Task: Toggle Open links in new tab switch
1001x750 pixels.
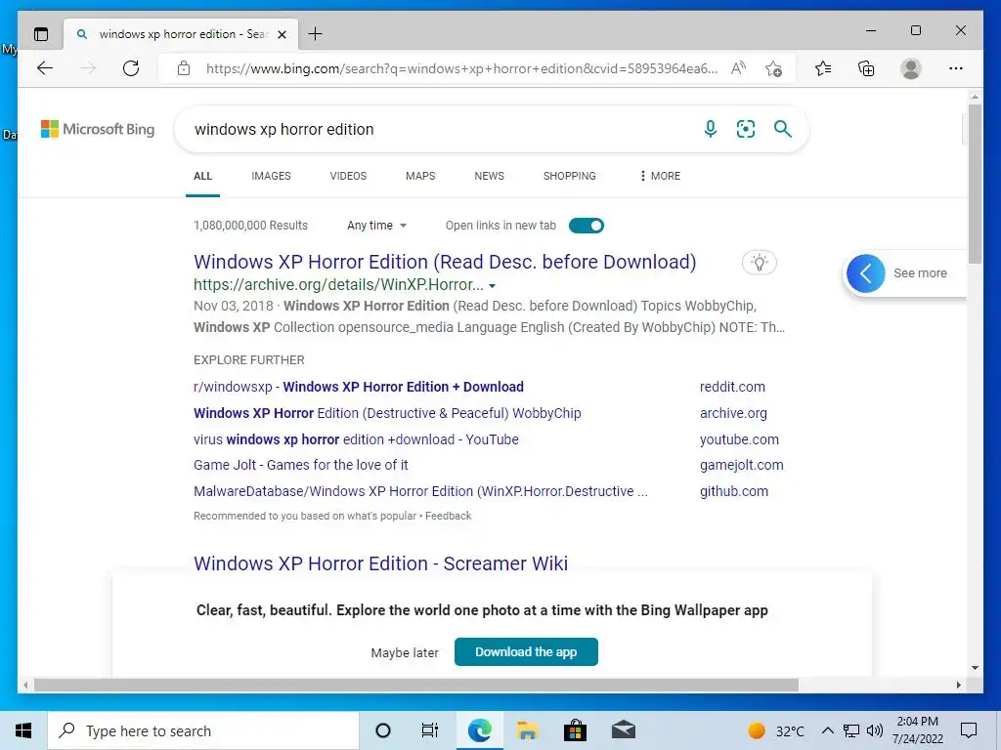Action: 587,226
